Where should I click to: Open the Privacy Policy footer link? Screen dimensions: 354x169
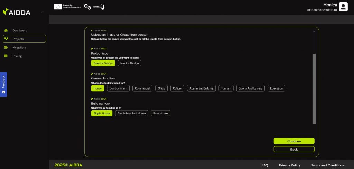289,165
